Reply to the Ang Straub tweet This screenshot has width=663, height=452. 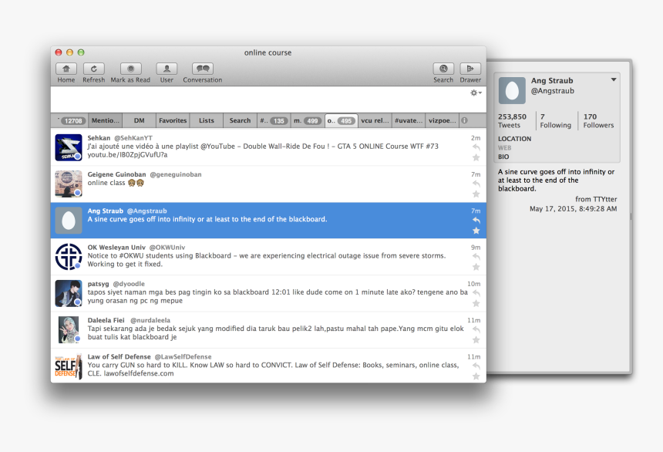(476, 221)
